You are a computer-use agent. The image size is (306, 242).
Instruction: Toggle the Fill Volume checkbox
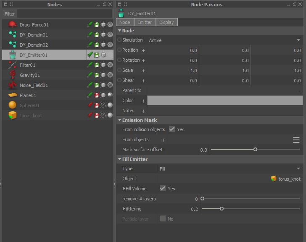point(163,188)
